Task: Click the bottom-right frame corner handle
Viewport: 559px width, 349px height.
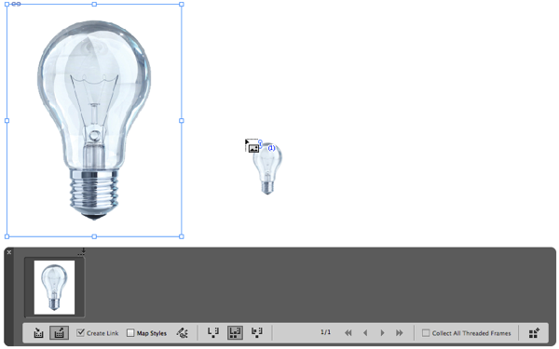Action: point(182,236)
